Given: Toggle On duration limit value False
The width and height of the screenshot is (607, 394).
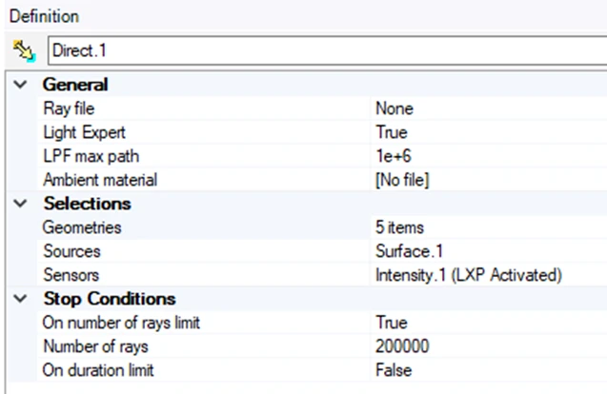Looking at the screenshot, I should click(x=394, y=370).
